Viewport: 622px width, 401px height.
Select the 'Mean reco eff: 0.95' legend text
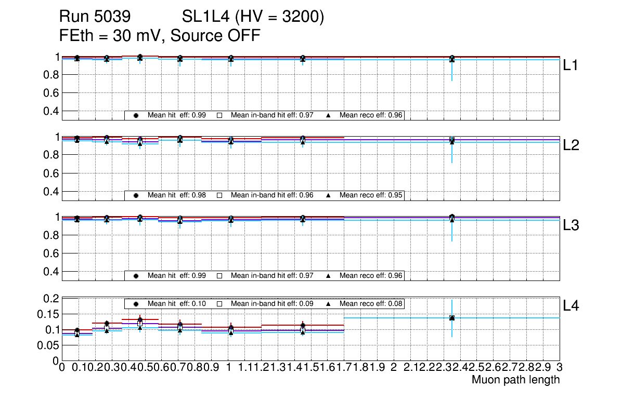click(371, 195)
